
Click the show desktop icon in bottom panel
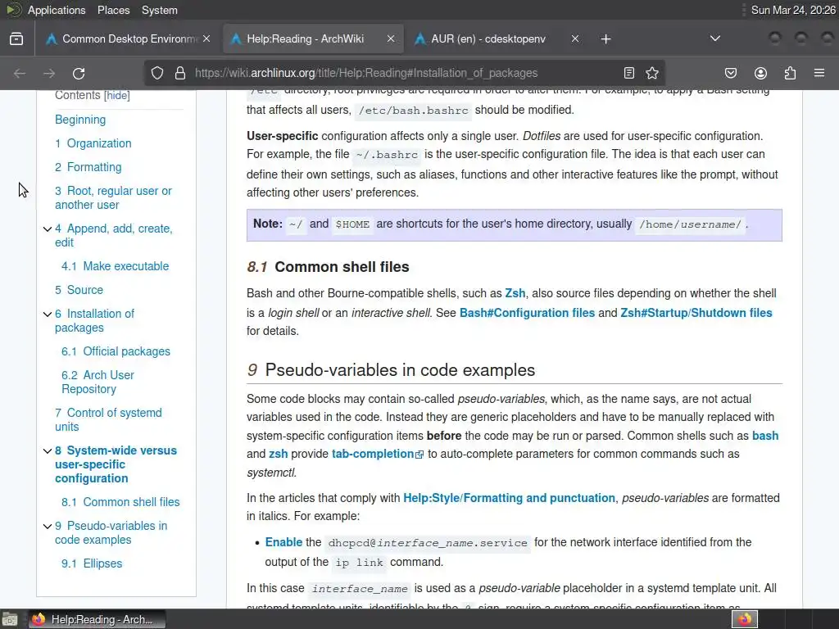click(x=10, y=619)
